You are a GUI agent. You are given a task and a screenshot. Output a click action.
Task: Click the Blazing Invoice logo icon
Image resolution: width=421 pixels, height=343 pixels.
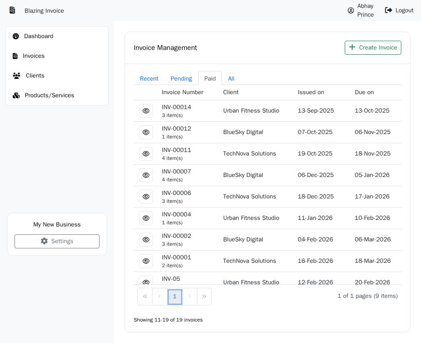point(12,10)
